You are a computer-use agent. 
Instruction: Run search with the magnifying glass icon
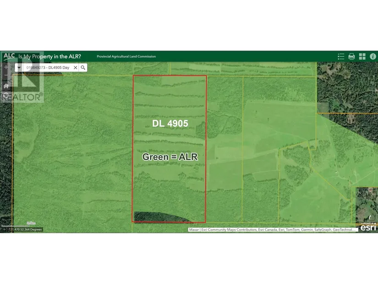coord(83,67)
